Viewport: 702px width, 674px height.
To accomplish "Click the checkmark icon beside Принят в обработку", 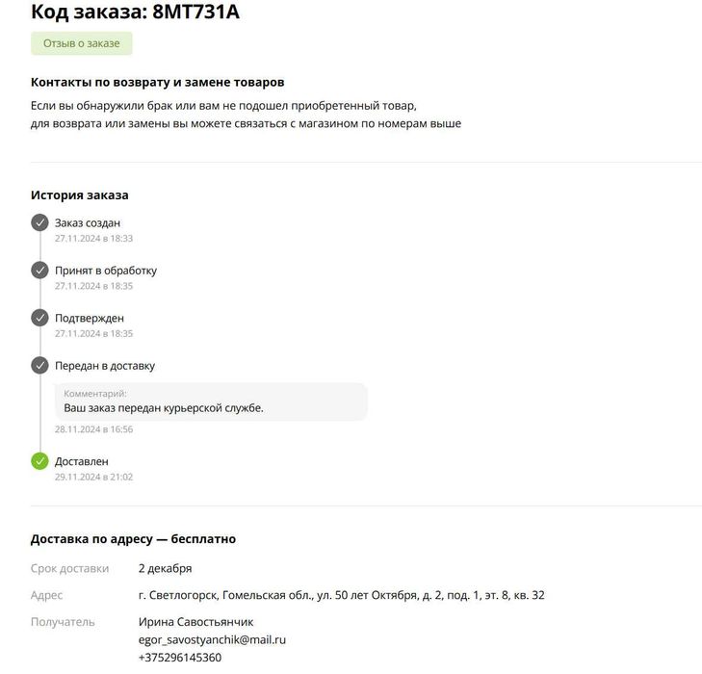I will (x=39, y=271).
